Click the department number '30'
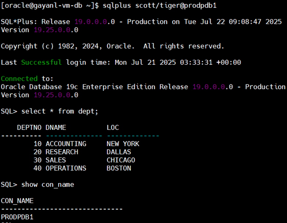The height and width of the screenshot is (223, 287). click(38, 160)
